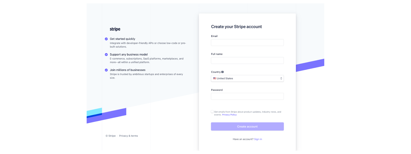The image size is (411, 154).
Task: Open the Privacy Policy link
Action: 229,115
